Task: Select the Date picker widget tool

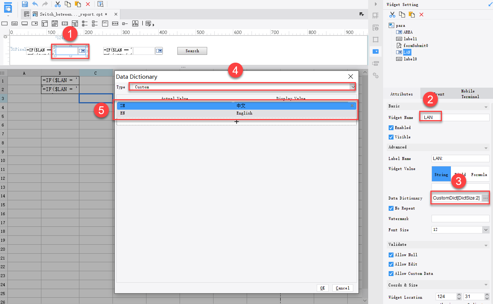Action: (x=54, y=23)
